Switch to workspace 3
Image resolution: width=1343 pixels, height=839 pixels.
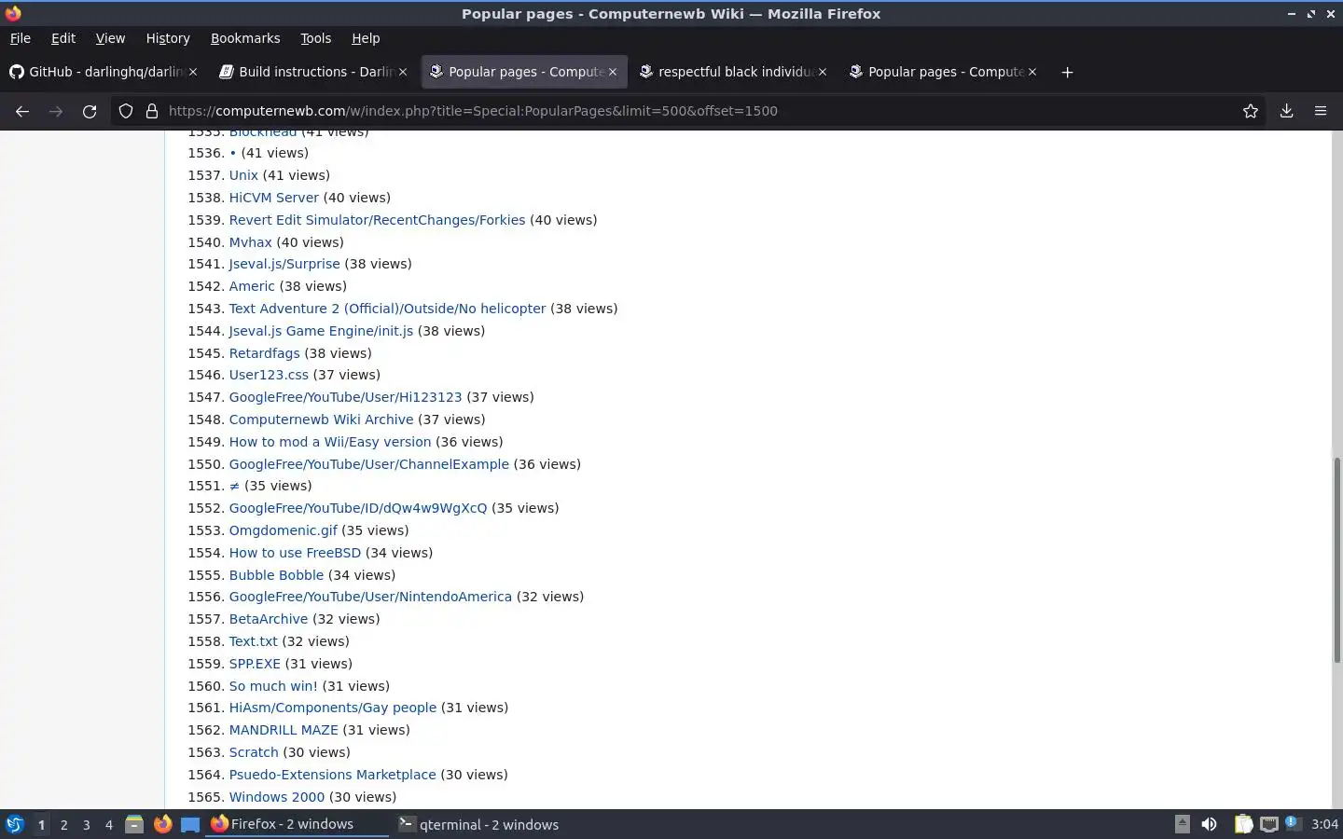[x=86, y=824]
